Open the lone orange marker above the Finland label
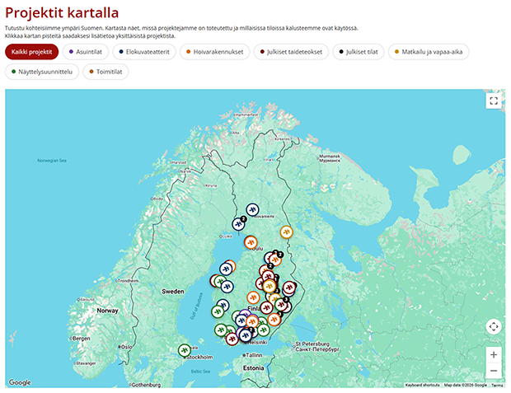 click(253, 297)
